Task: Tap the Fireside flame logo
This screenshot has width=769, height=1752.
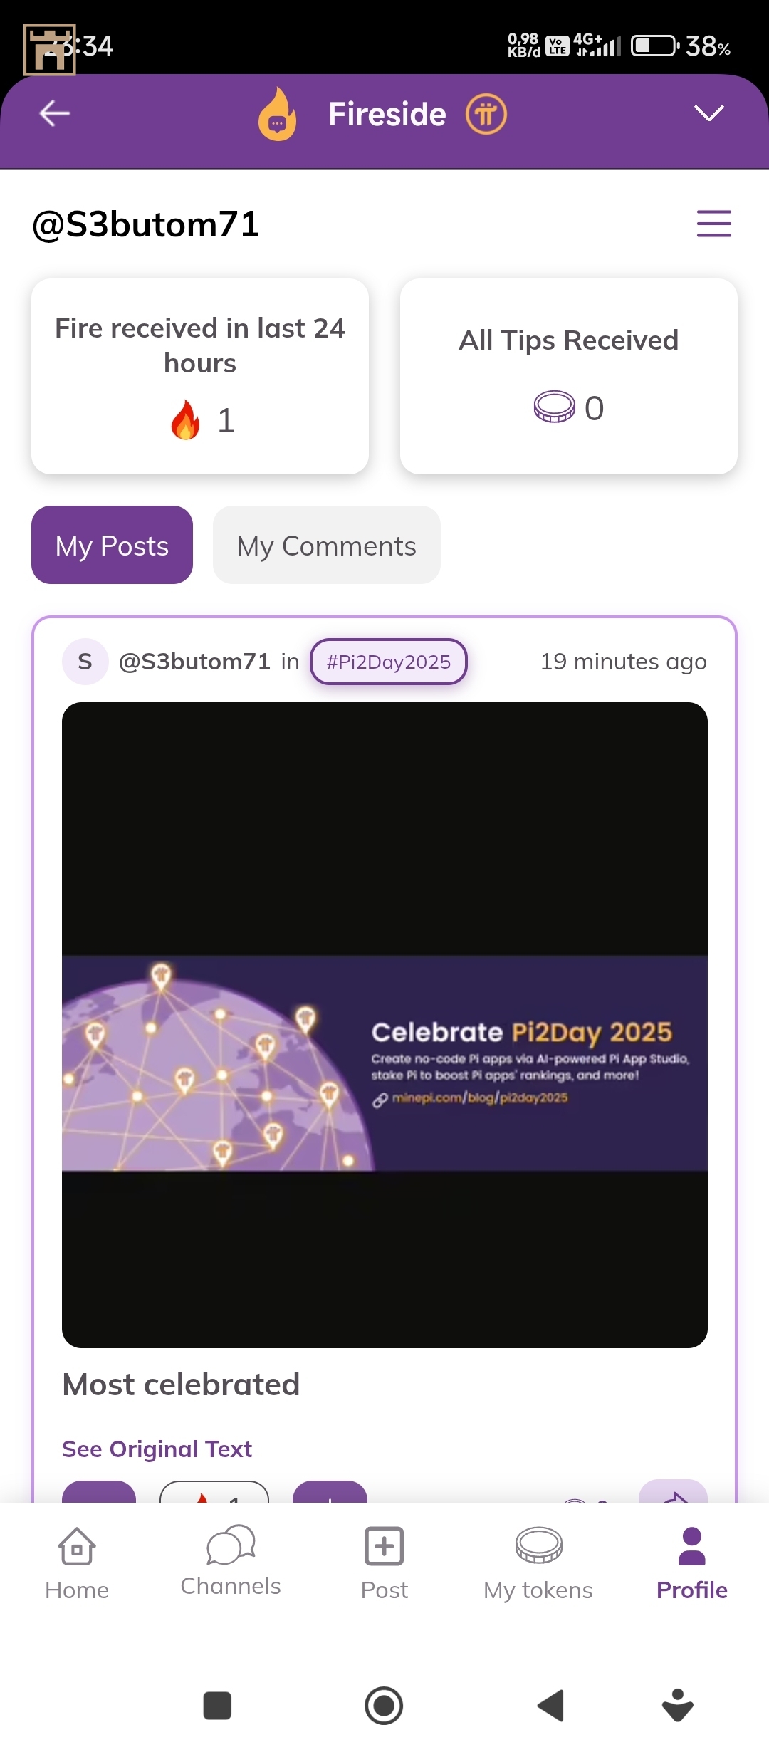Action: [x=278, y=114]
